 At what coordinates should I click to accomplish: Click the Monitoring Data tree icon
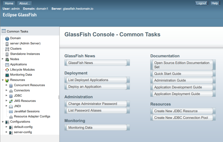click(7, 75)
